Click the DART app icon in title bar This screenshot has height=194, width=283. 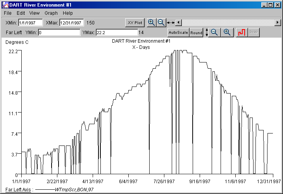[5, 5]
